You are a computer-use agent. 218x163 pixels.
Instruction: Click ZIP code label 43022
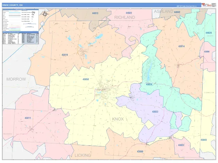pos(155,112)
